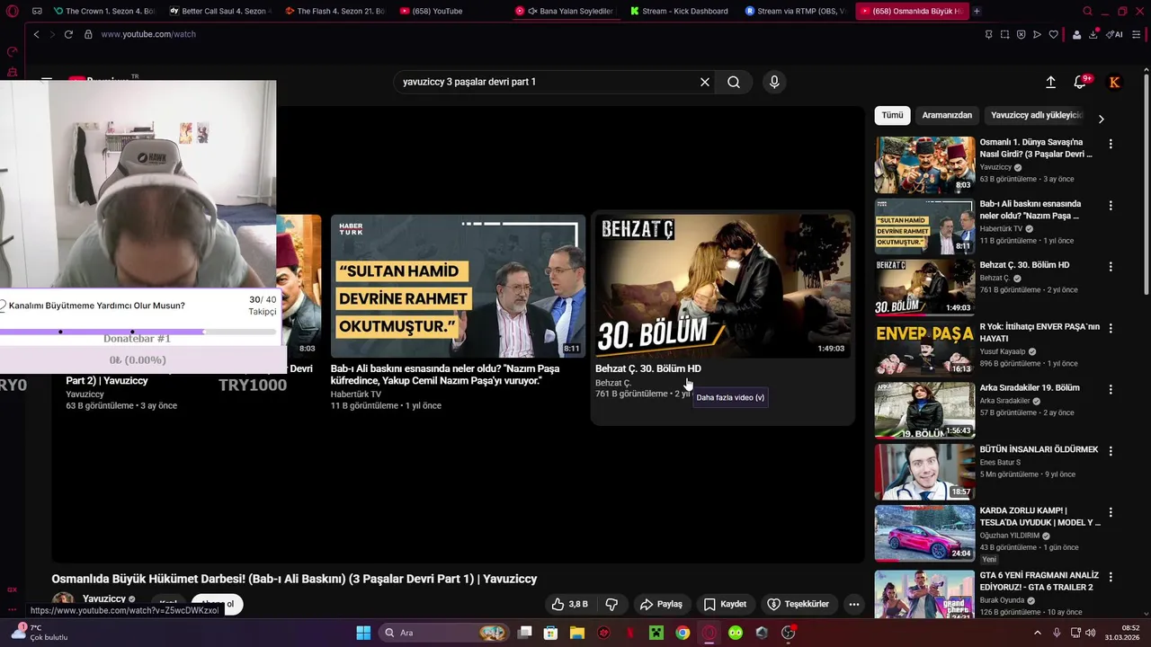
Task: Open Opera menu logo
Action: 12,11
